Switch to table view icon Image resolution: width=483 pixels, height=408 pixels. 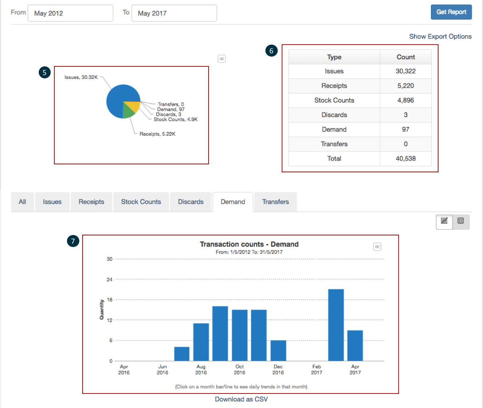pyautogui.click(x=461, y=222)
